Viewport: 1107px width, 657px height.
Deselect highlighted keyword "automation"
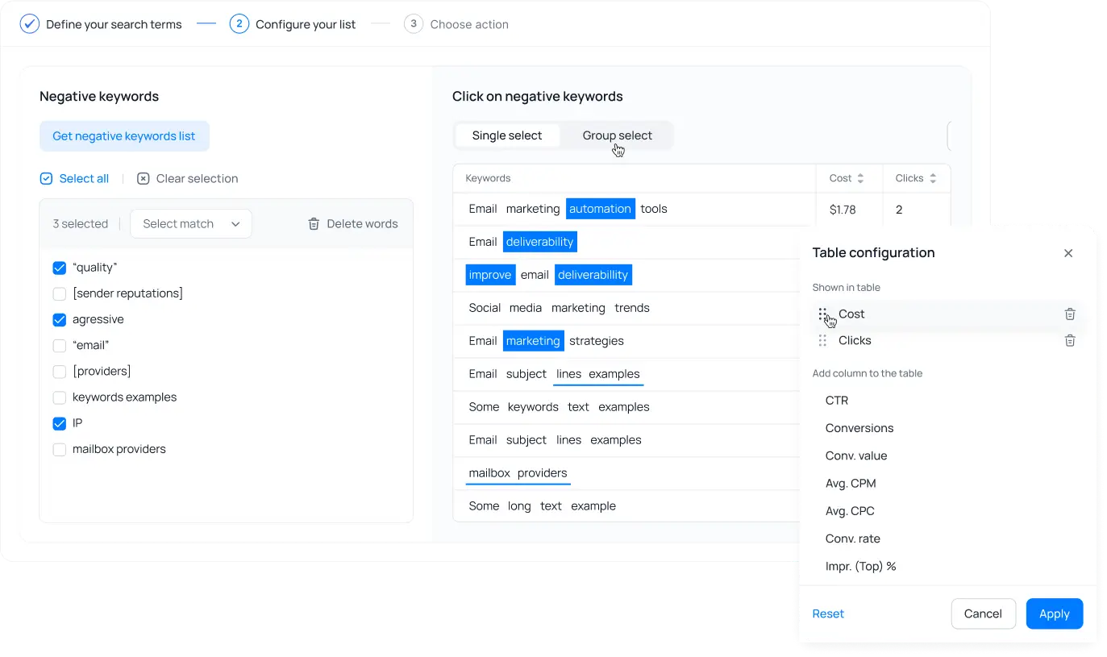click(601, 209)
